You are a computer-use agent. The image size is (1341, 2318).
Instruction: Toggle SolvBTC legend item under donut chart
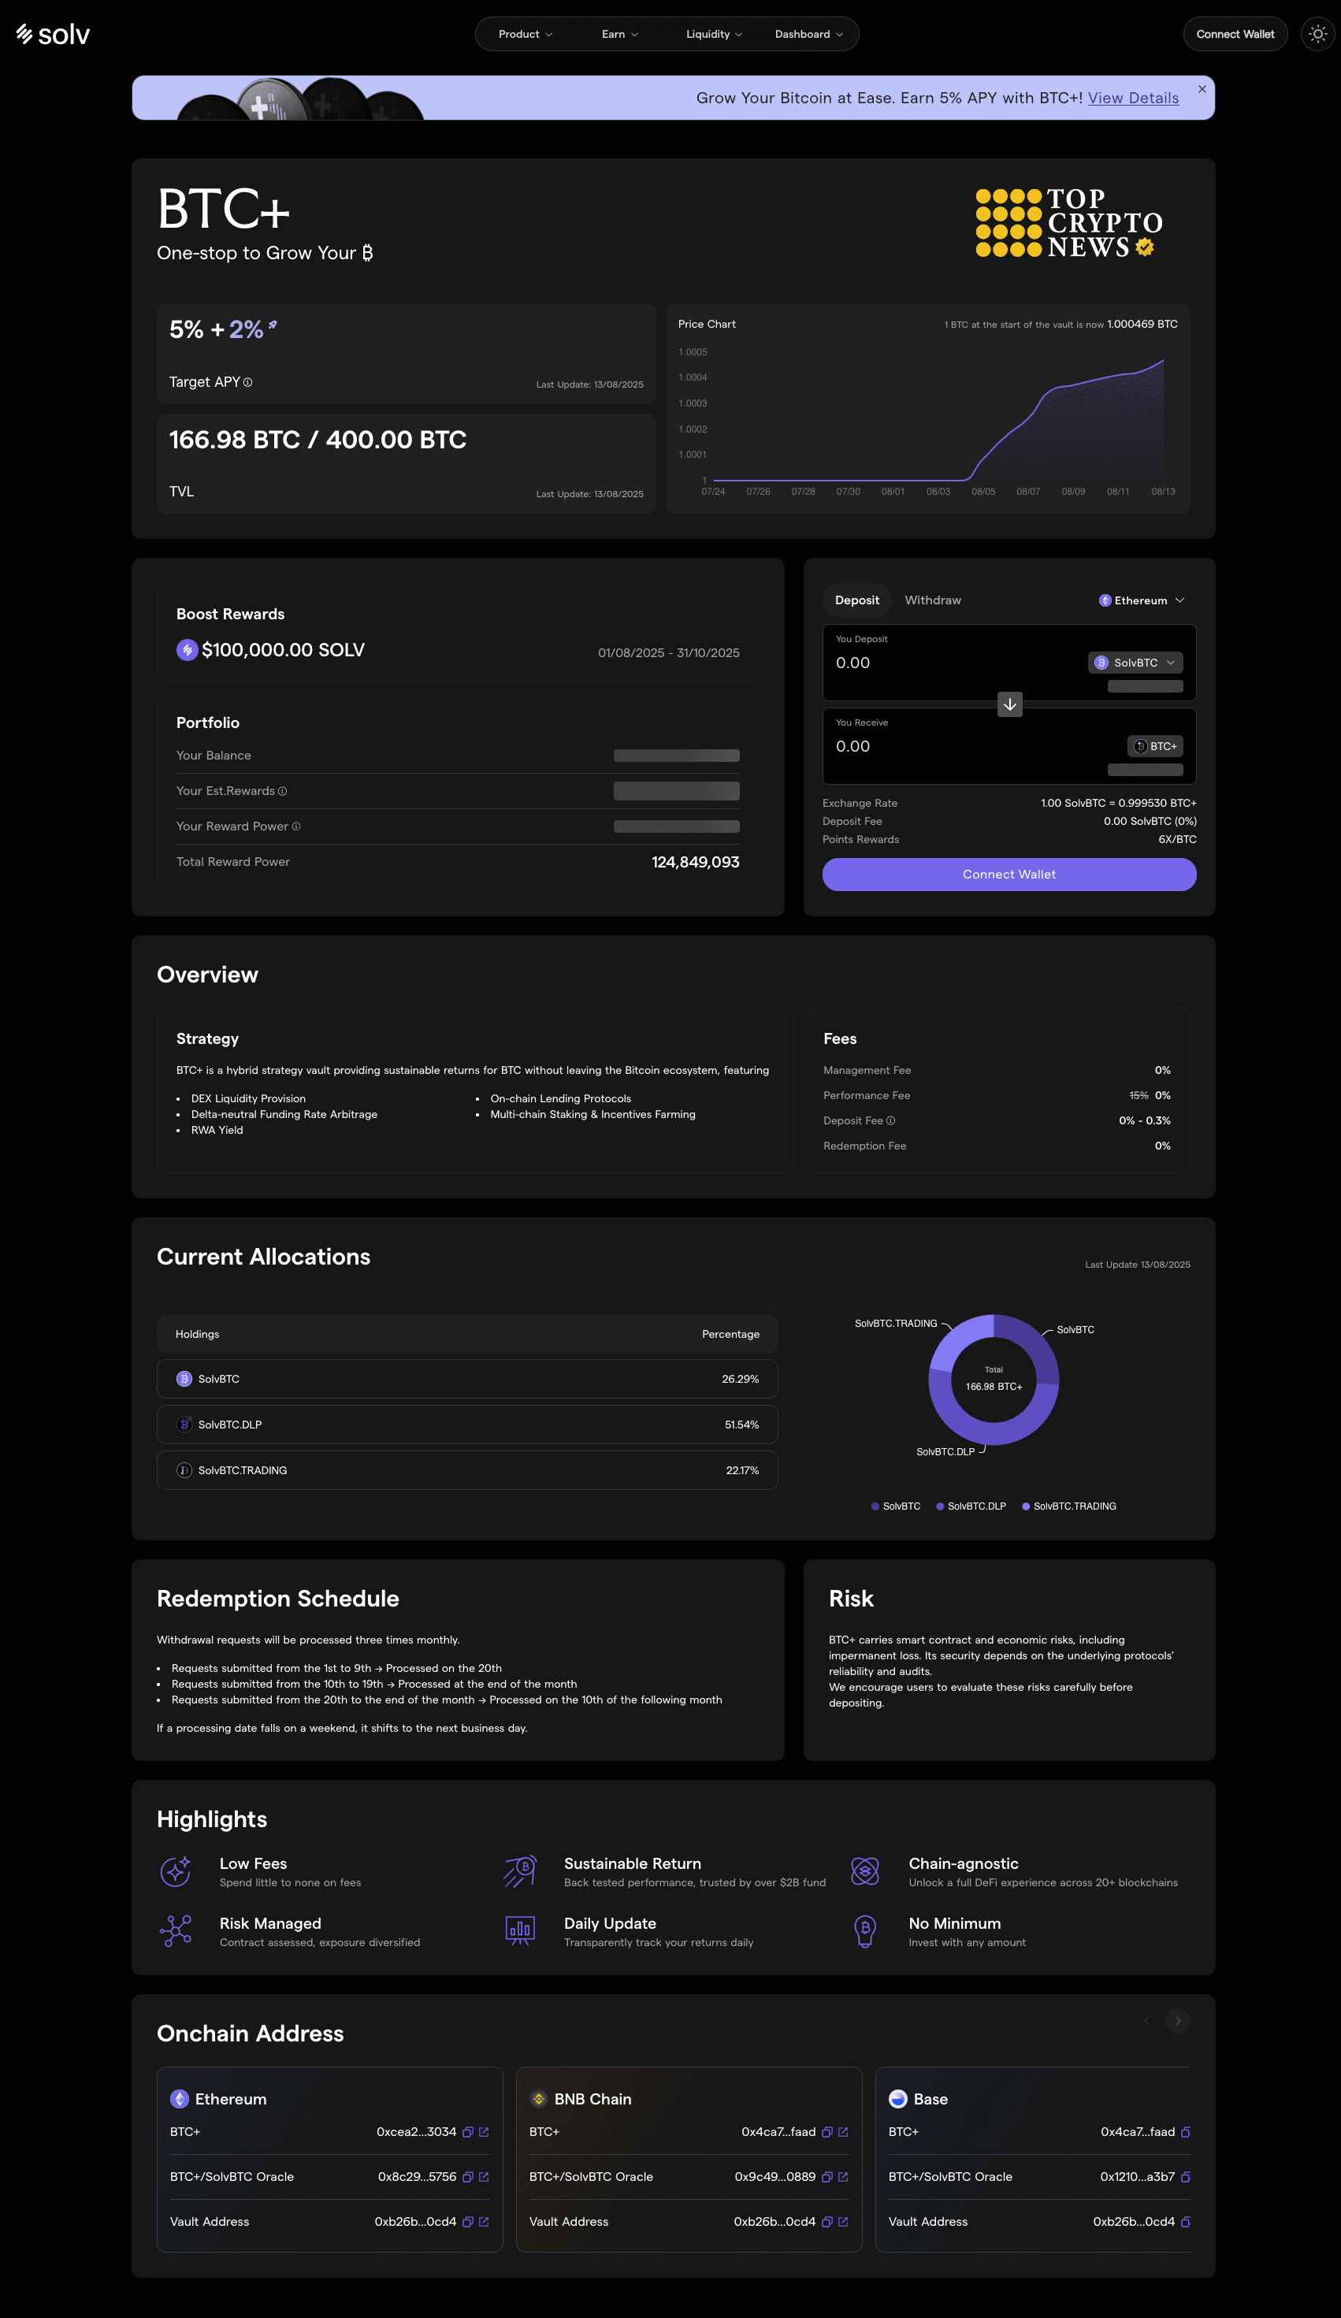tap(896, 1506)
